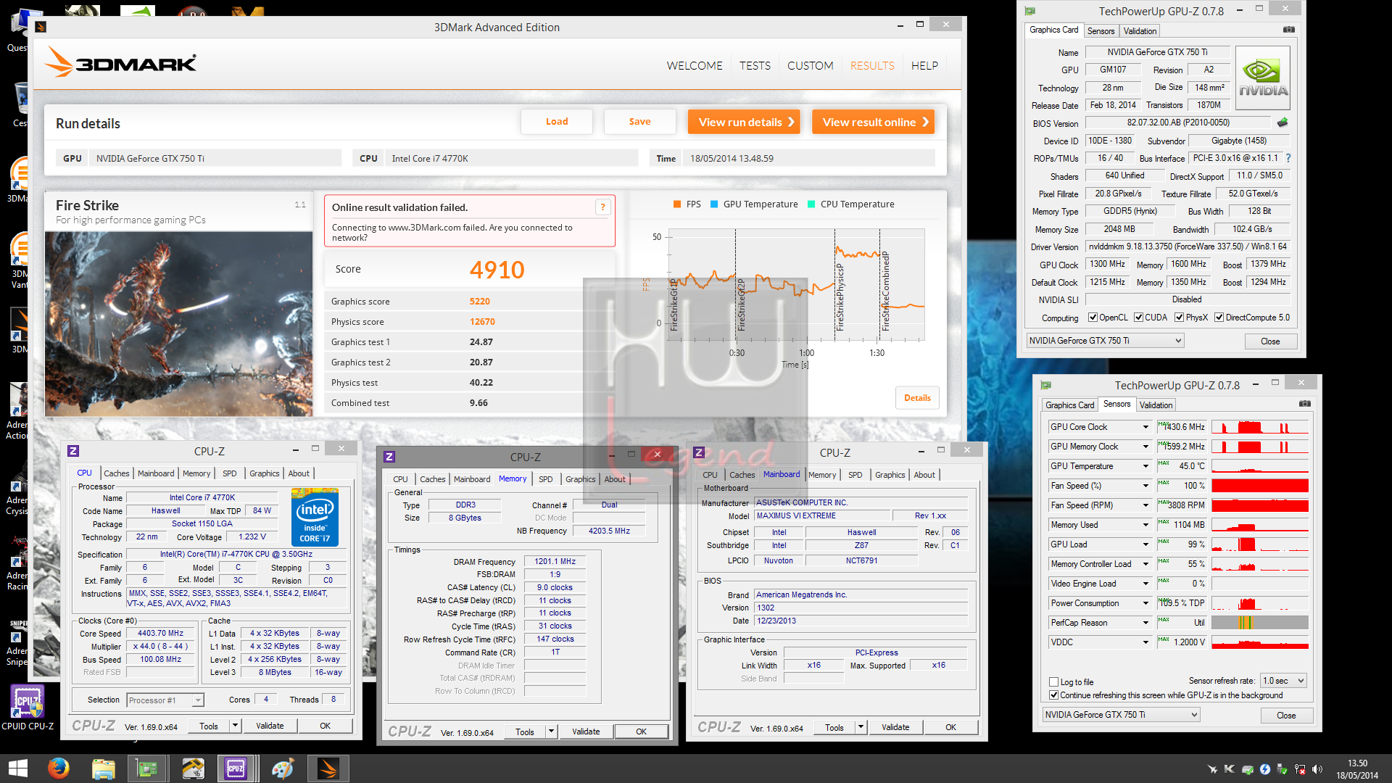Click the BIOS save chip icon in GPU-Z
Image resolution: width=1392 pixels, height=783 pixels.
pyautogui.click(x=1283, y=123)
